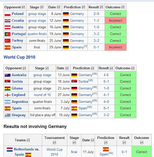Click the round of 16 stage link
The width and height of the screenshot is (154, 157).
coord(42,95)
